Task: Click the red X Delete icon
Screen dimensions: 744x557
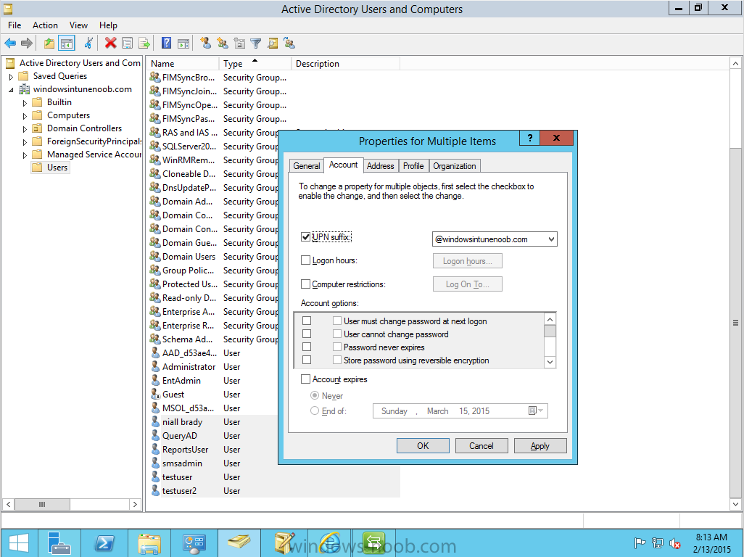Action: click(x=110, y=44)
